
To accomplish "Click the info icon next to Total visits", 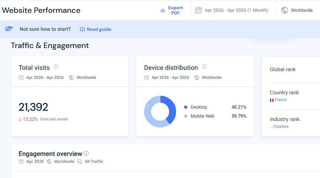I will click(x=56, y=67).
